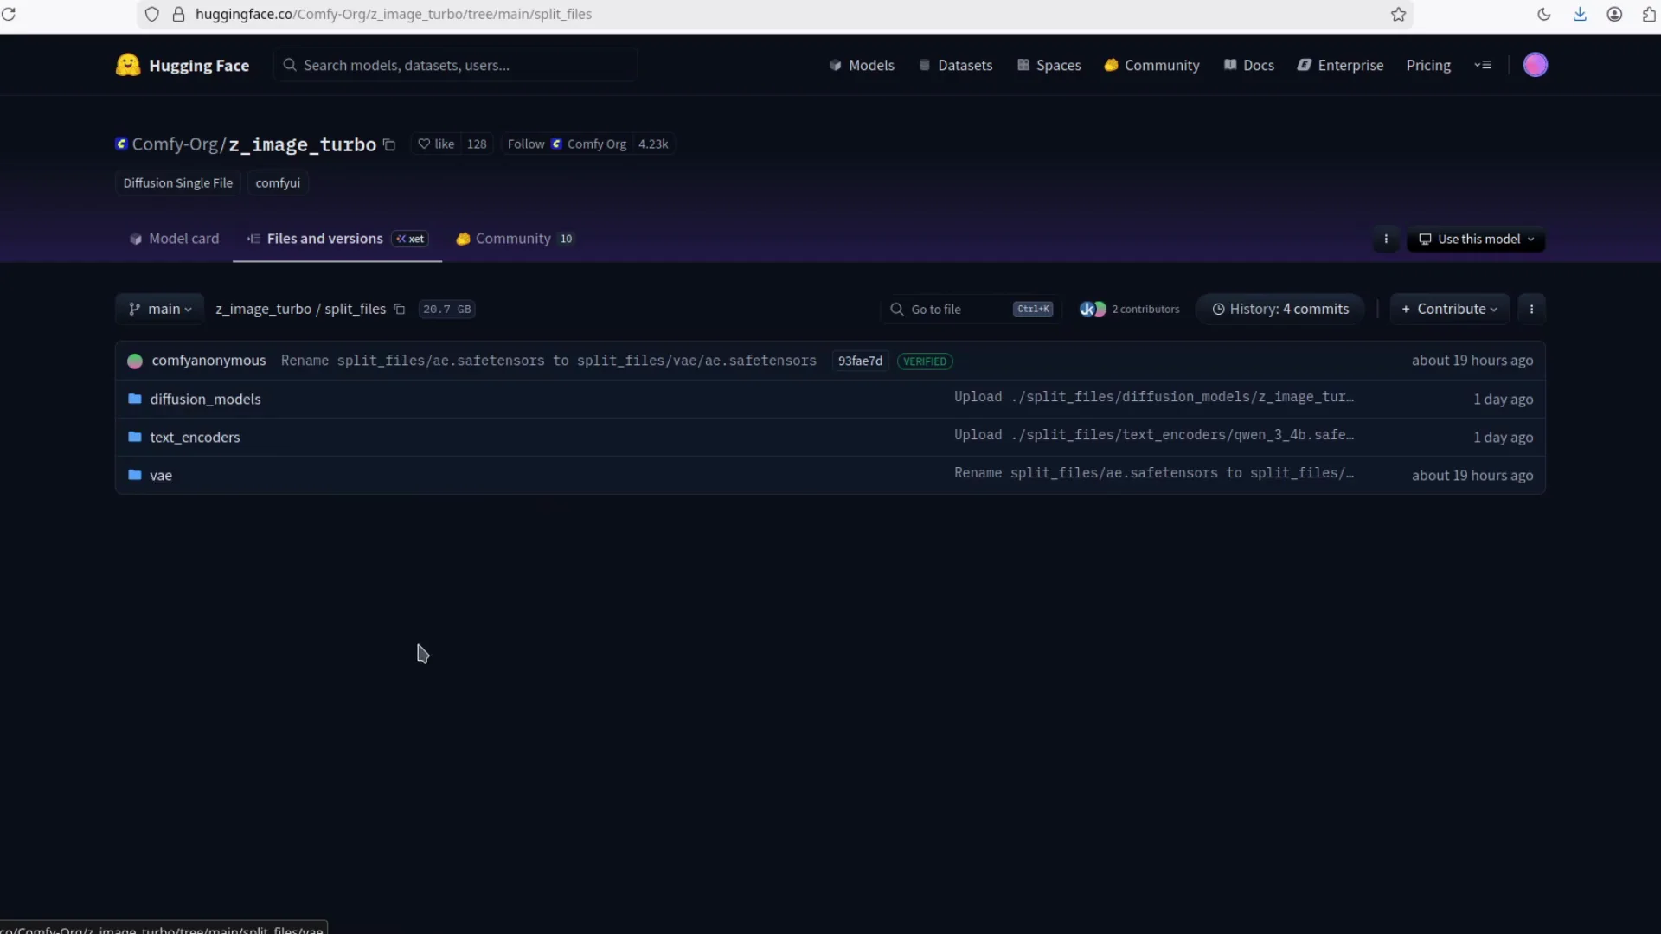The width and height of the screenshot is (1661, 934).
Task: Open the three-dot menu beside Use this model
Action: (x=1386, y=239)
